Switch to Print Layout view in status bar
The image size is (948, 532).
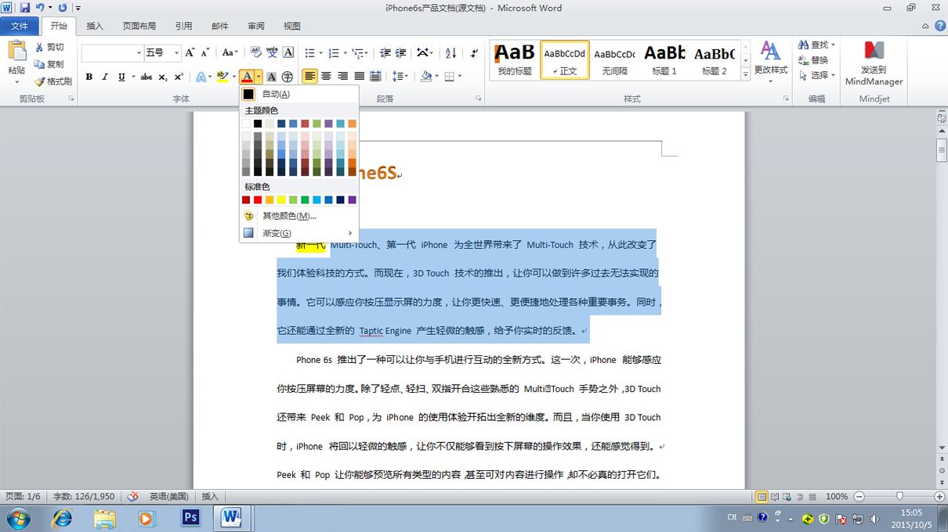tap(762, 497)
